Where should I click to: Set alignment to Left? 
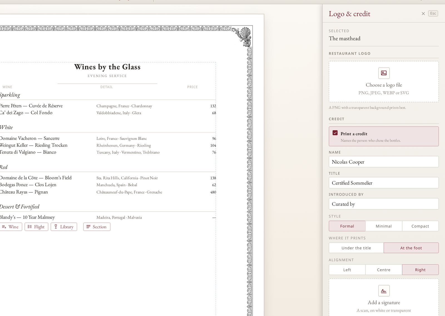[x=347, y=270]
